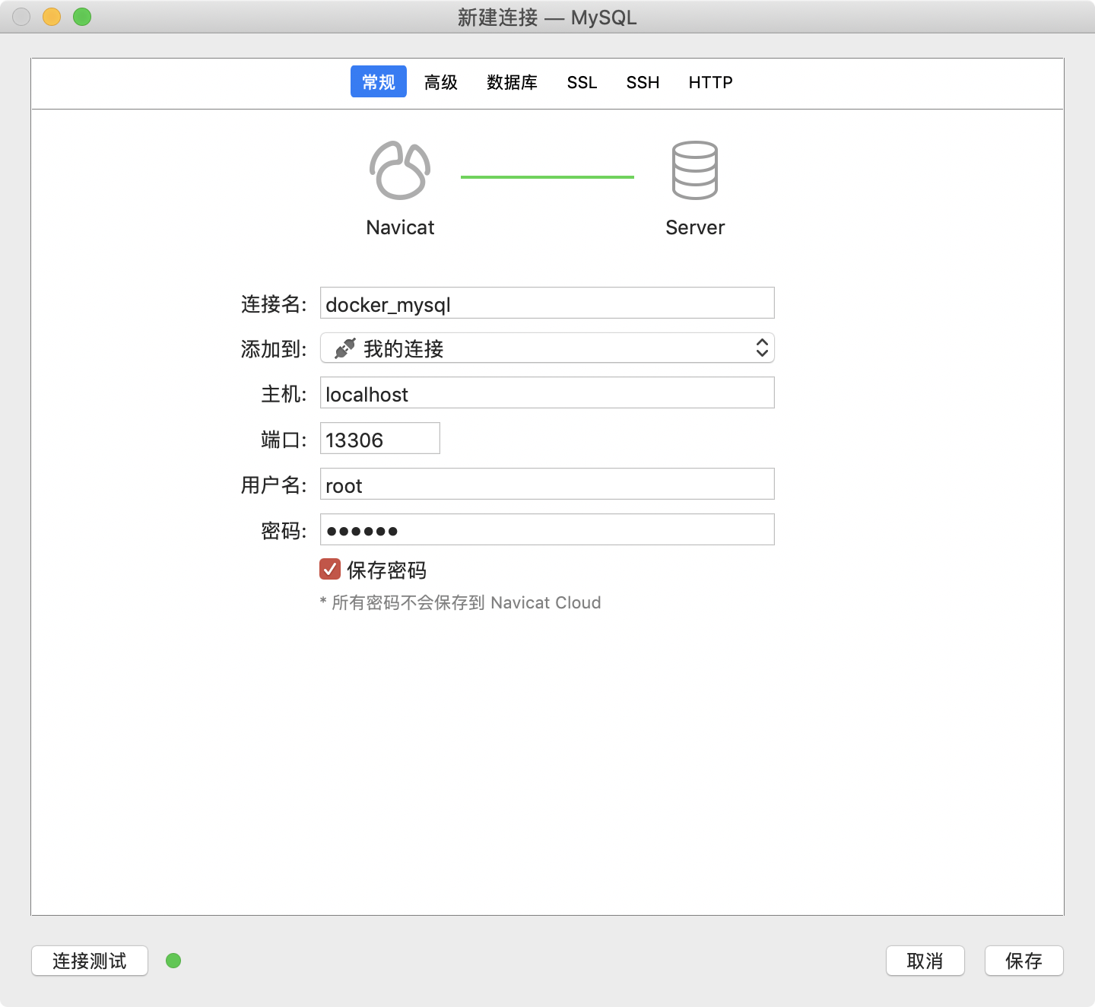Screen dimensions: 1095x1007
Task: Click the 保存 button to save connection
Action: 1024,961
